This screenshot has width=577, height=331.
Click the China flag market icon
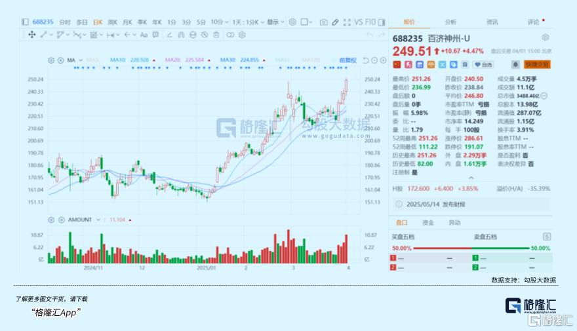[x=397, y=65]
